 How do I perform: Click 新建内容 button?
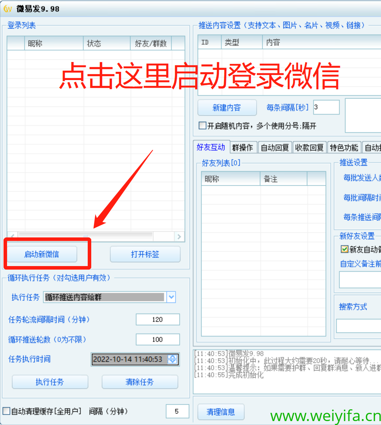[227, 108]
